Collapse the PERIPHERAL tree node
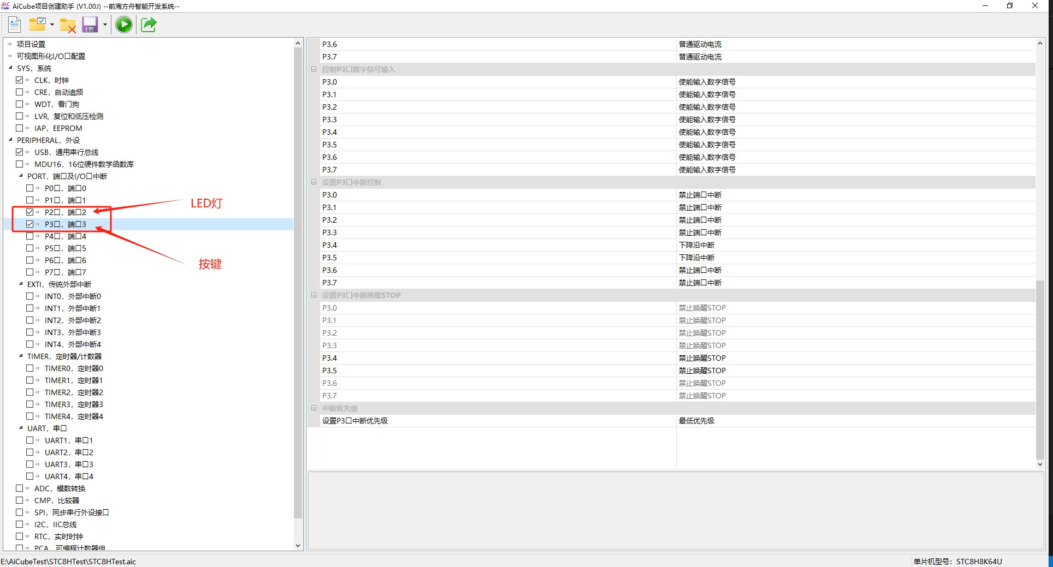 (10, 140)
